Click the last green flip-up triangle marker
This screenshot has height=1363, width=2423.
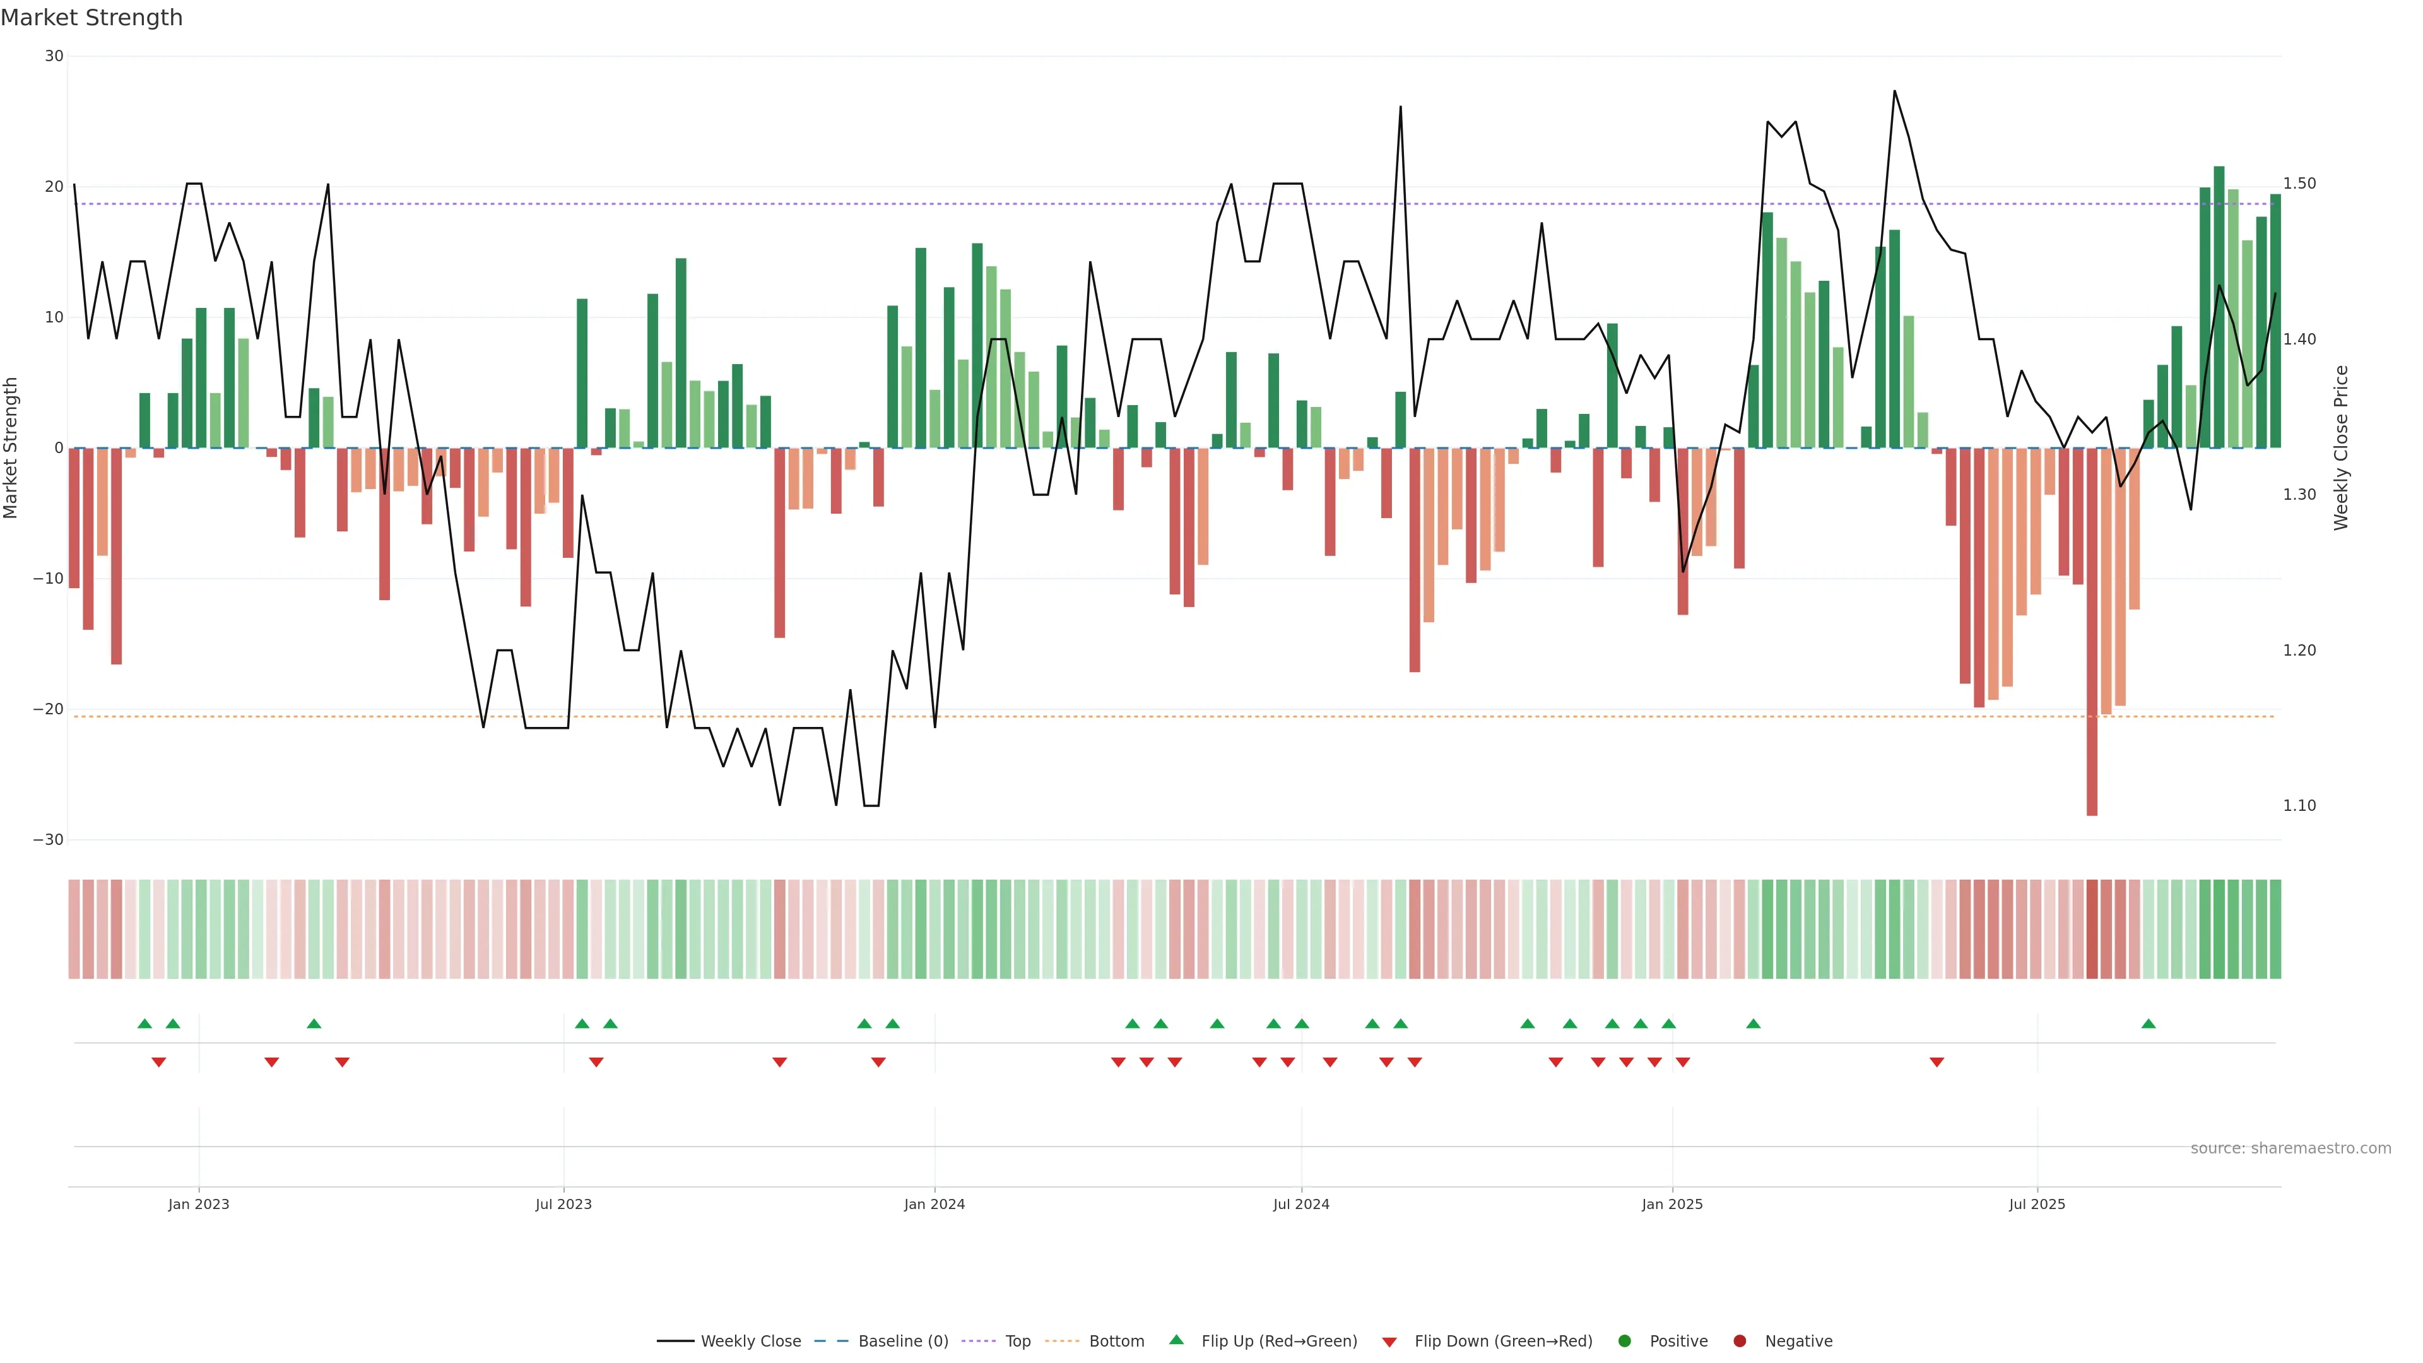pyautogui.click(x=2149, y=1024)
